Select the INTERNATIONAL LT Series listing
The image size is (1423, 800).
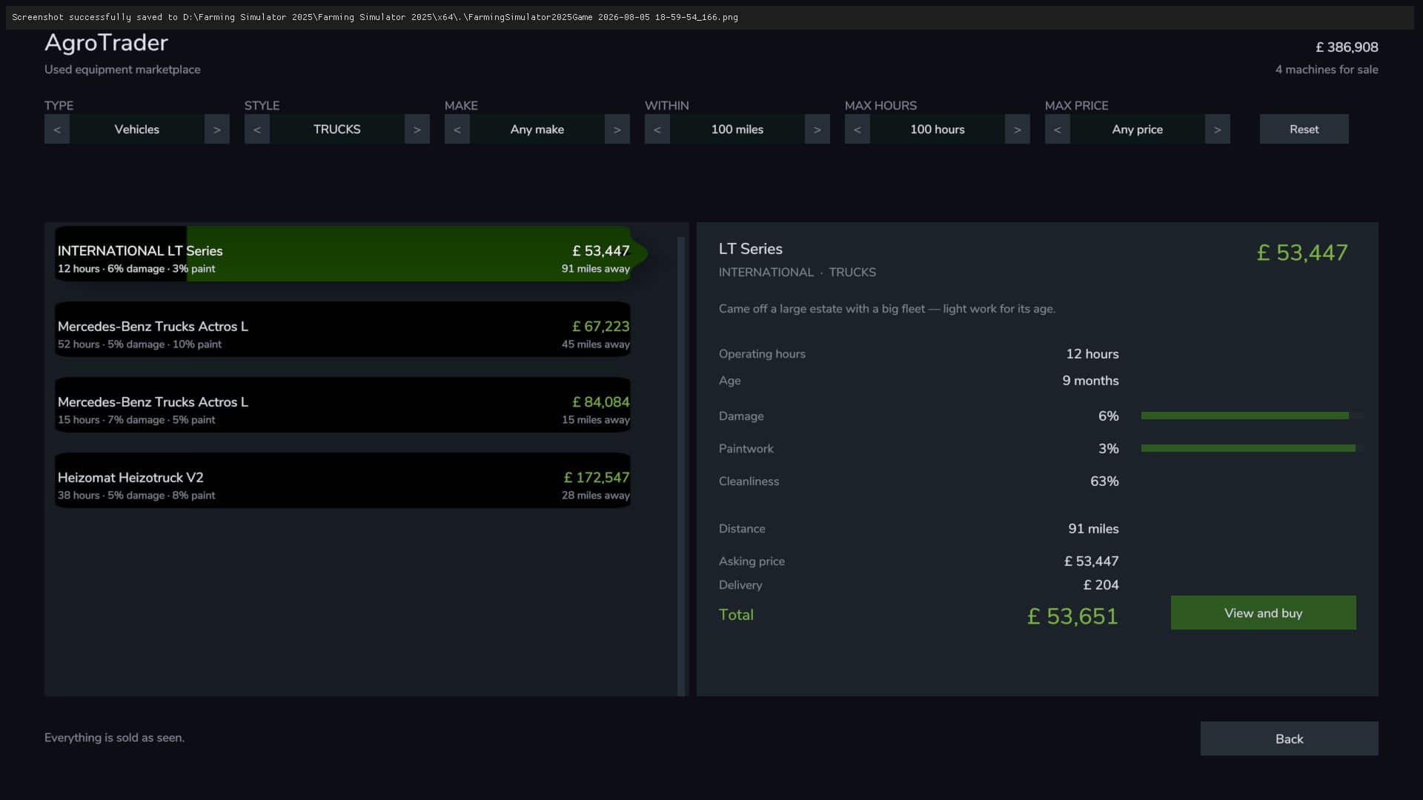click(x=343, y=254)
